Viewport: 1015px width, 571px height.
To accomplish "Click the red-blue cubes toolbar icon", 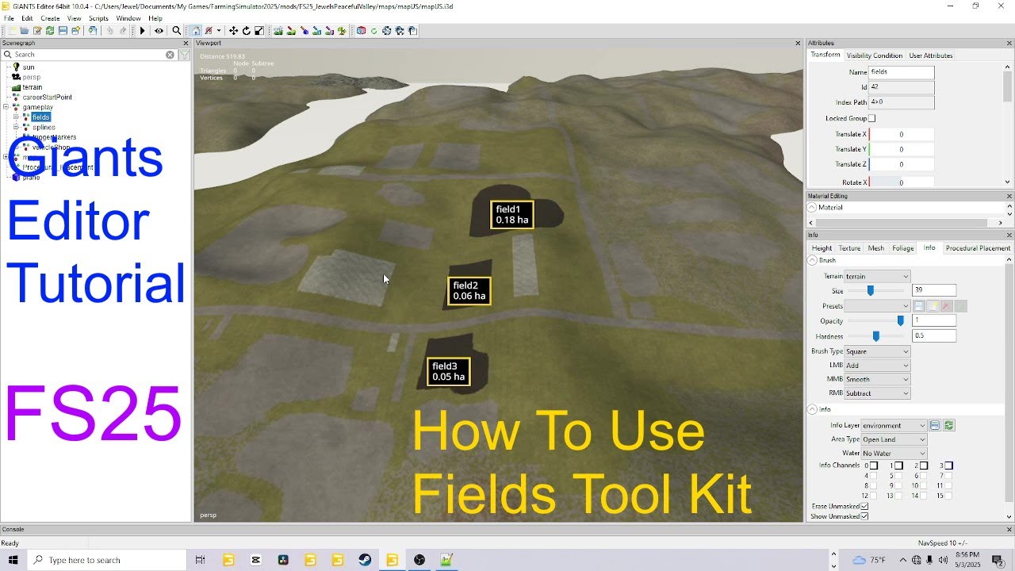I will [361, 31].
